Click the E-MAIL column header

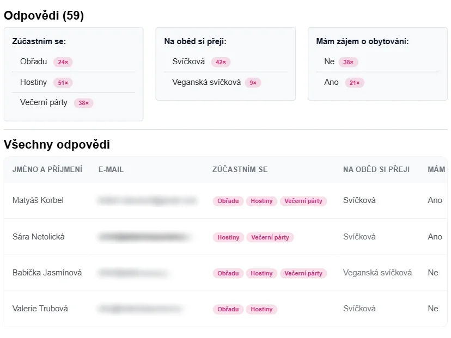pos(111,169)
